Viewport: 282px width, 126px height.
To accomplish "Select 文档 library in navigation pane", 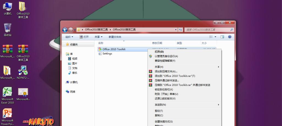I will [x=73, y=68].
